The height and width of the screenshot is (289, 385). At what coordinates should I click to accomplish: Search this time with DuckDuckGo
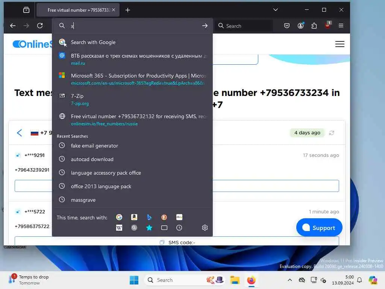164,217
